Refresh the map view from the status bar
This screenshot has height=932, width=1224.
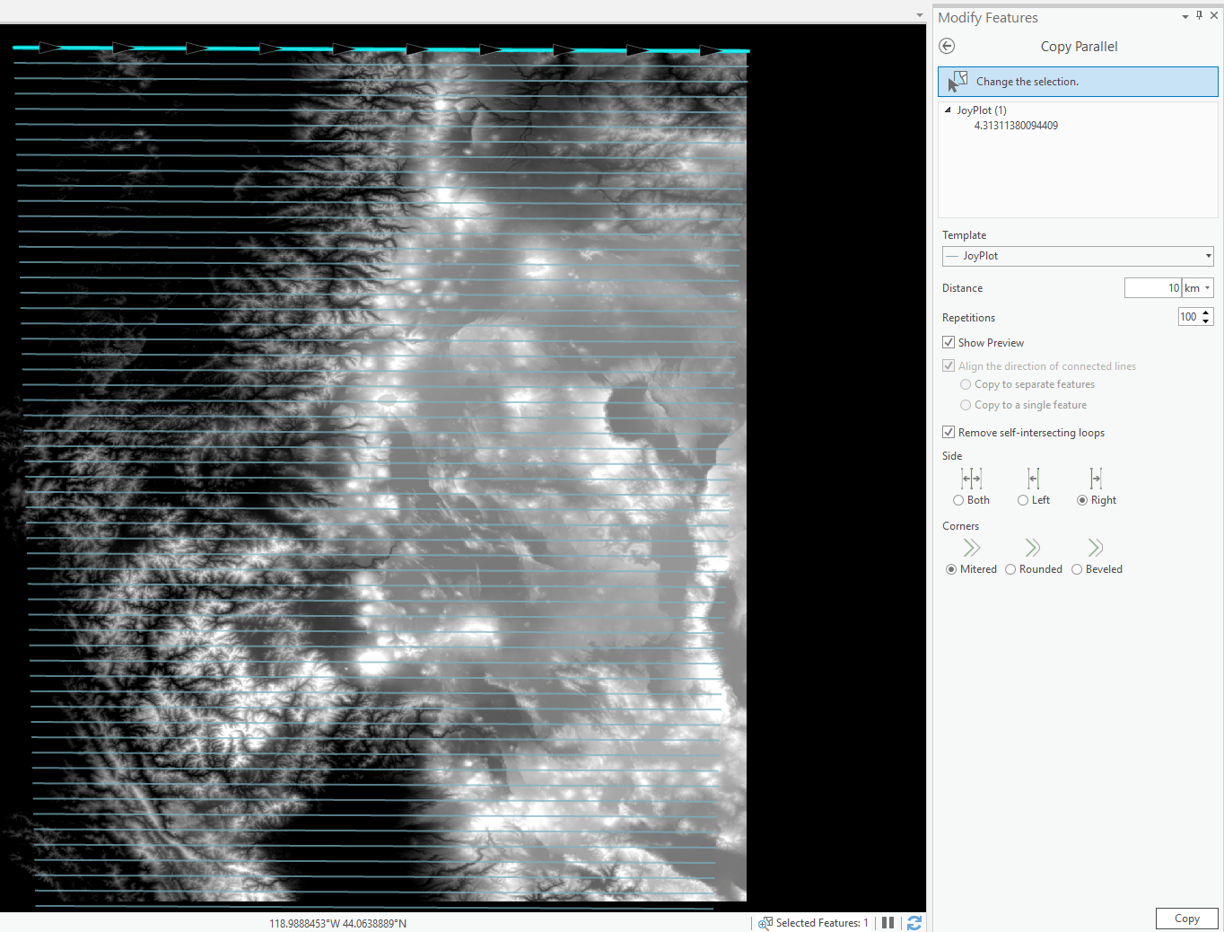click(x=914, y=923)
